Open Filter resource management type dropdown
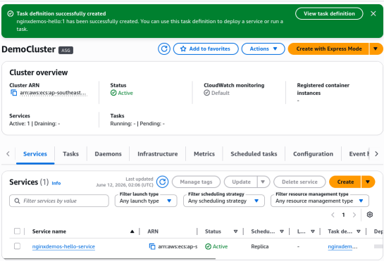The height and width of the screenshot is (261, 384). 320,200
